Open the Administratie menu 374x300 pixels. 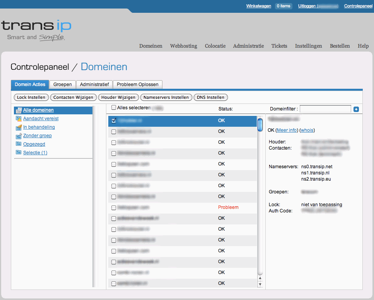click(249, 46)
